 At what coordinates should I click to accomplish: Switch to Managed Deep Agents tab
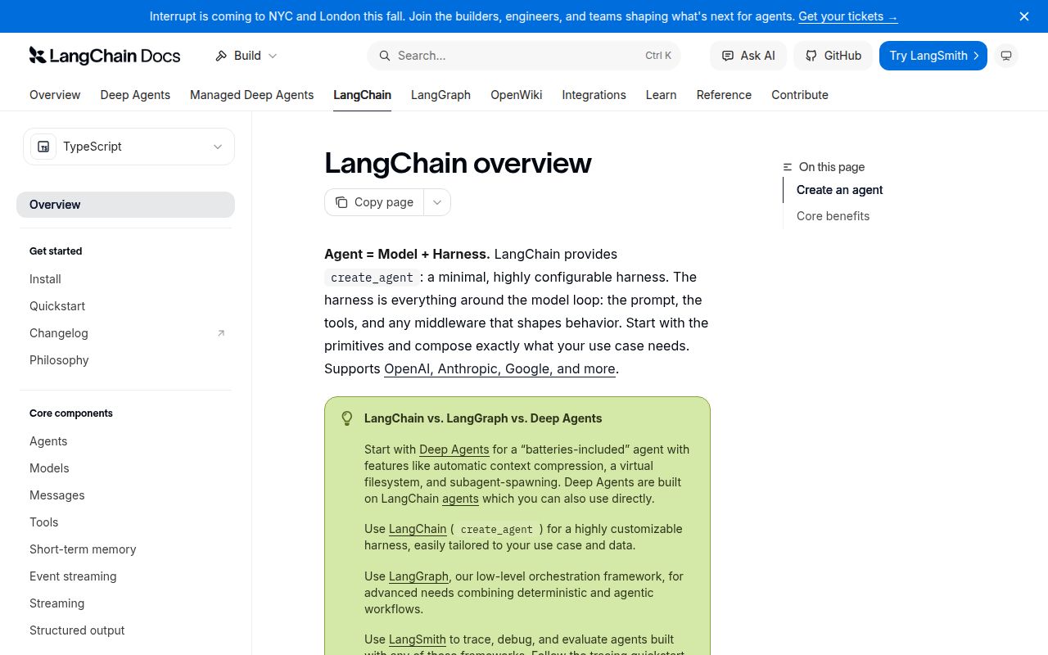(x=251, y=95)
